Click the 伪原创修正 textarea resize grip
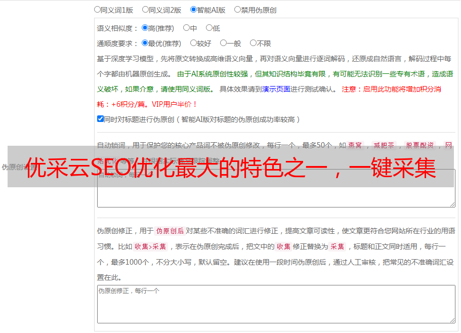Viewport: 461px width, 333px height. [x=452, y=320]
